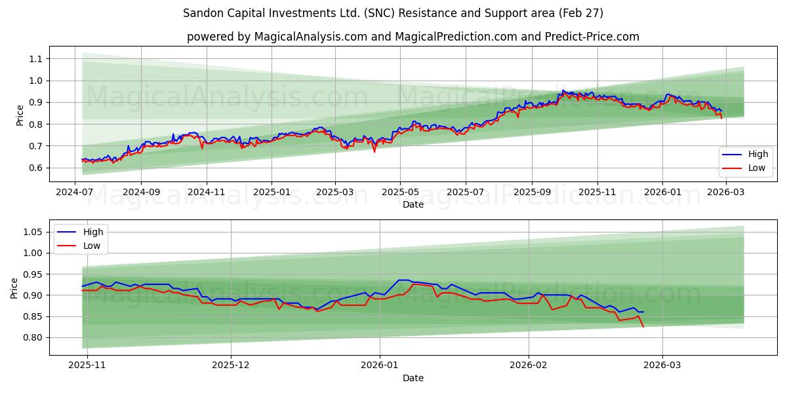Viewport: 787px width, 393px height.
Task: Click the 2024-09 tick label
Action: (x=141, y=193)
